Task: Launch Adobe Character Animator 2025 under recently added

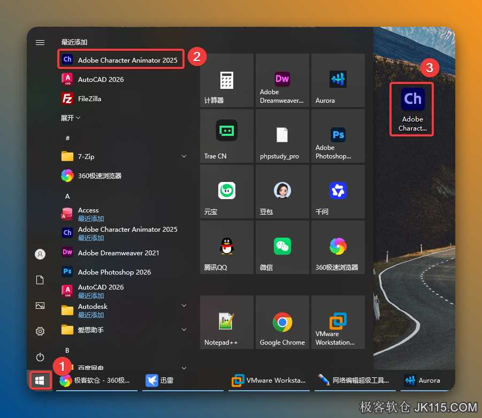Action: pyautogui.click(x=121, y=59)
